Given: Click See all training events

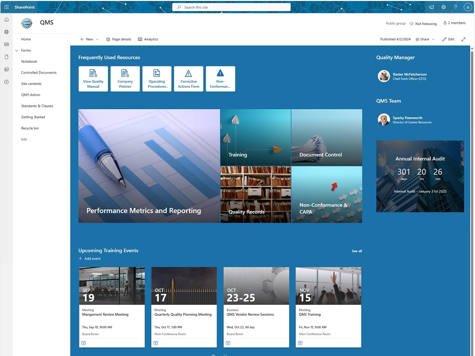Looking at the screenshot, I should tap(357, 251).
